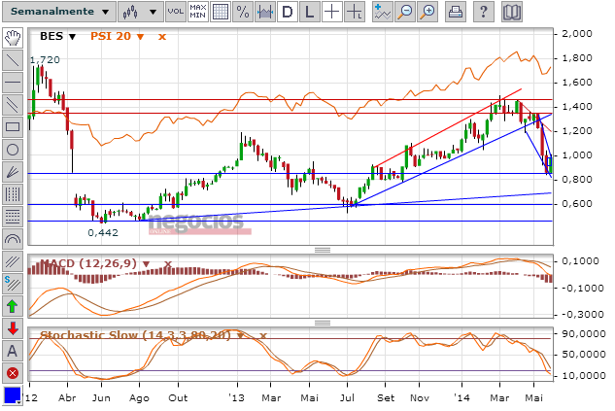Viewport: 615px width, 411px height.
Task: Remove the Stochastic Slow panel
Action: (263, 335)
